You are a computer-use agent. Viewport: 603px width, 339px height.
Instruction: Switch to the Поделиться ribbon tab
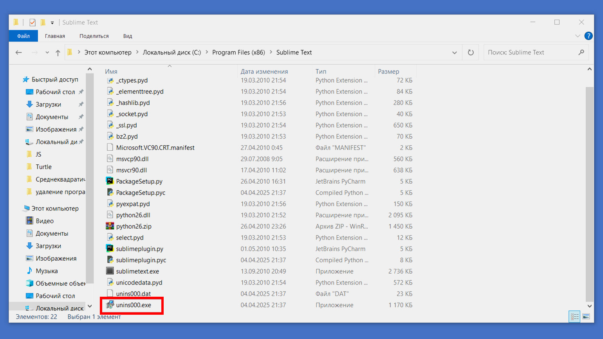[x=94, y=36]
